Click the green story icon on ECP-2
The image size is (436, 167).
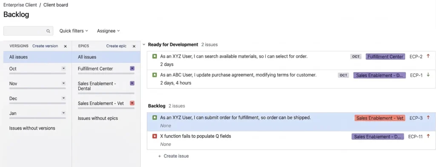[x=155, y=57]
